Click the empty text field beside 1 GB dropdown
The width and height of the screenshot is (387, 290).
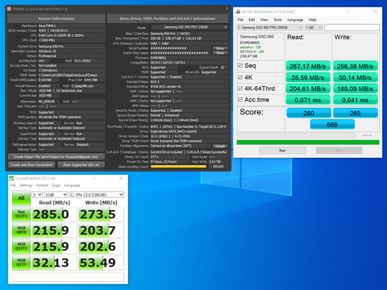point(352,27)
